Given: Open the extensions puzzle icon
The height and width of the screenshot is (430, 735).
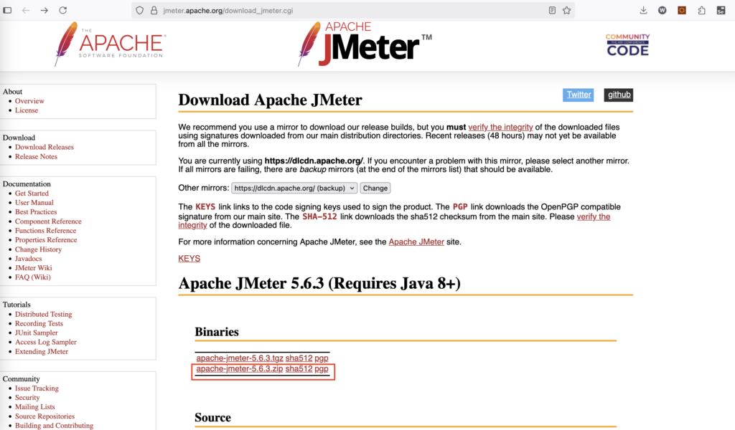Looking at the screenshot, I should coord(702,10).
